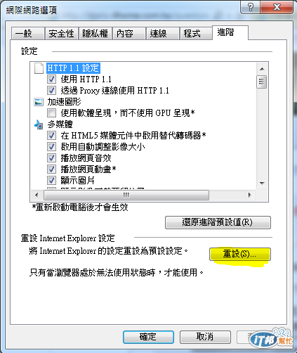
Task: Click the horizontal scroll right arrow
Action: click(249, 195)
